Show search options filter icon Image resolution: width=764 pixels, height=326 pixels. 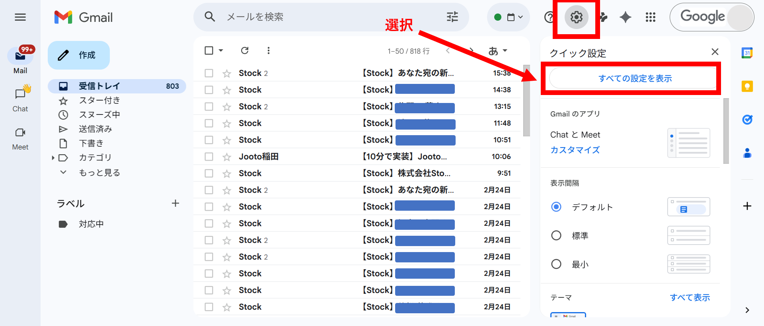click(452, 17)
